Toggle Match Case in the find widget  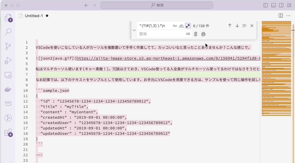(x=175, y=26)
